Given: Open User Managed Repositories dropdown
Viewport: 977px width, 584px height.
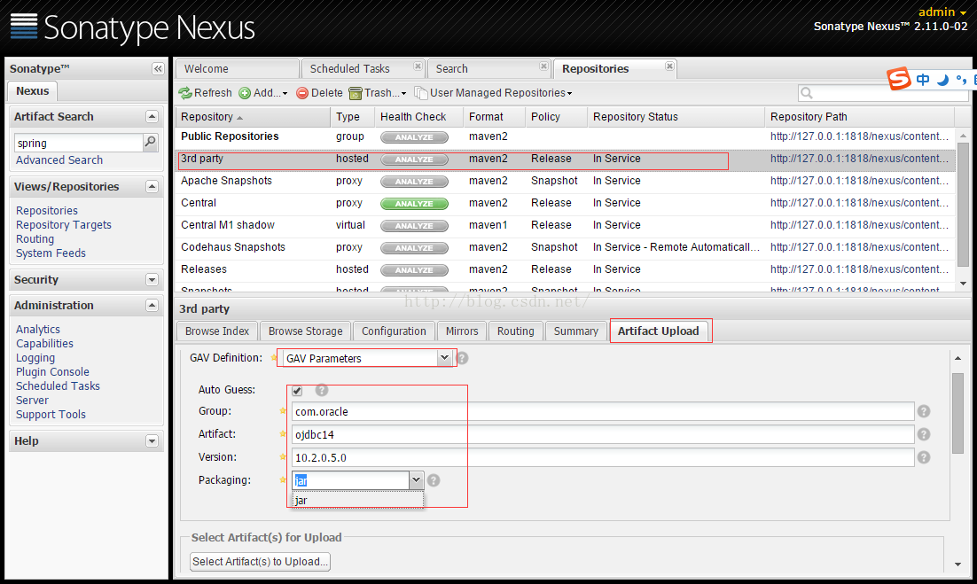Looking at the screenshot, I should click(x=494, y=93).
